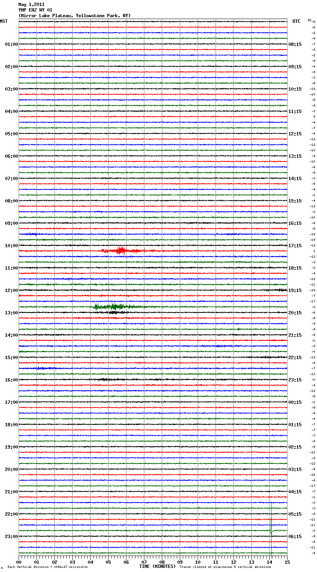Screen dimensions: 317x572
Task: Click the 03:15 UTC time label
Action: click(x=295, y=469)
